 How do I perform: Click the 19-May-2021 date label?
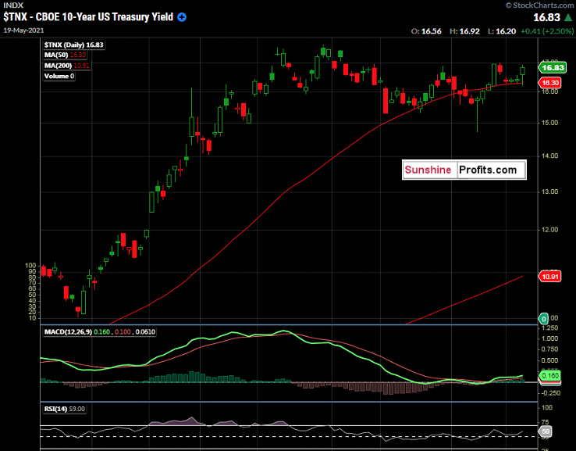point(23,30)
